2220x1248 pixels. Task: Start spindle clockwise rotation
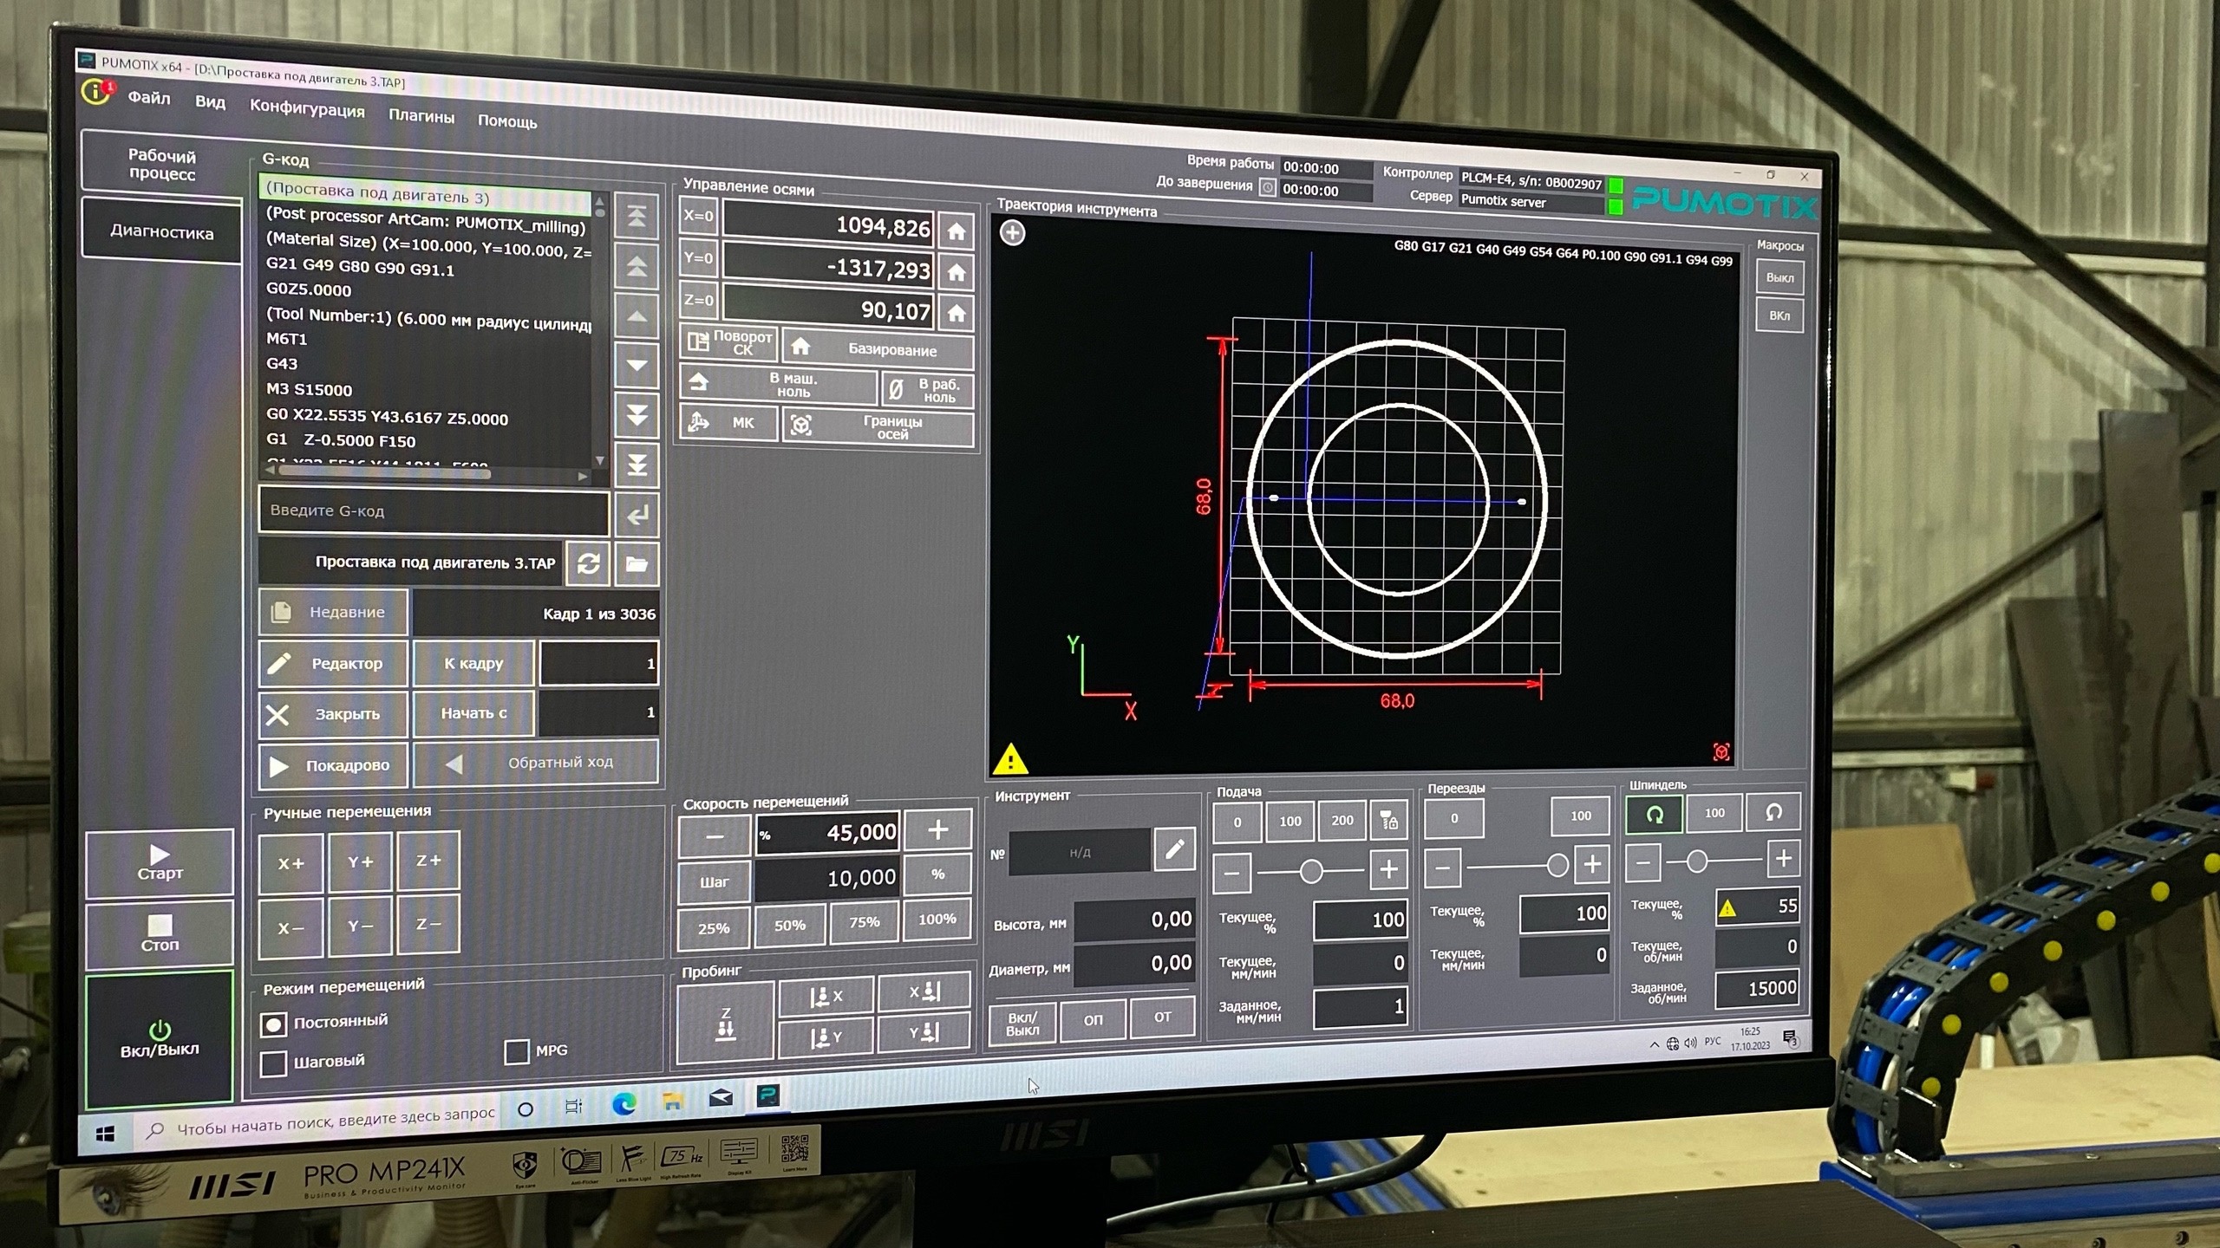(x=1655, y=815)
